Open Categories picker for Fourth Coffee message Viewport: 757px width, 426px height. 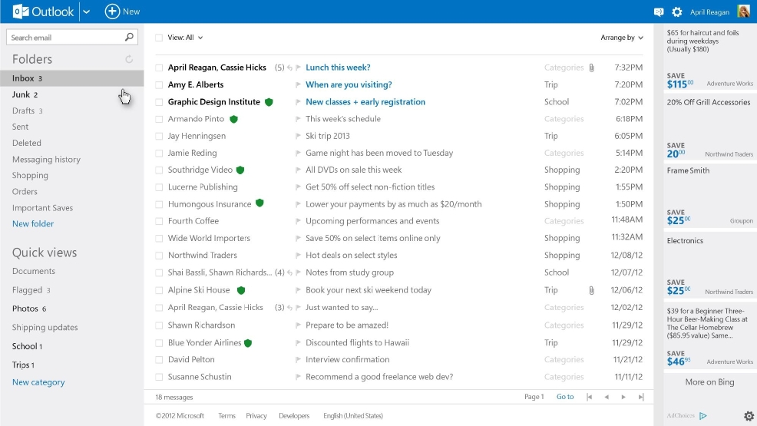(x=564, y=221)
